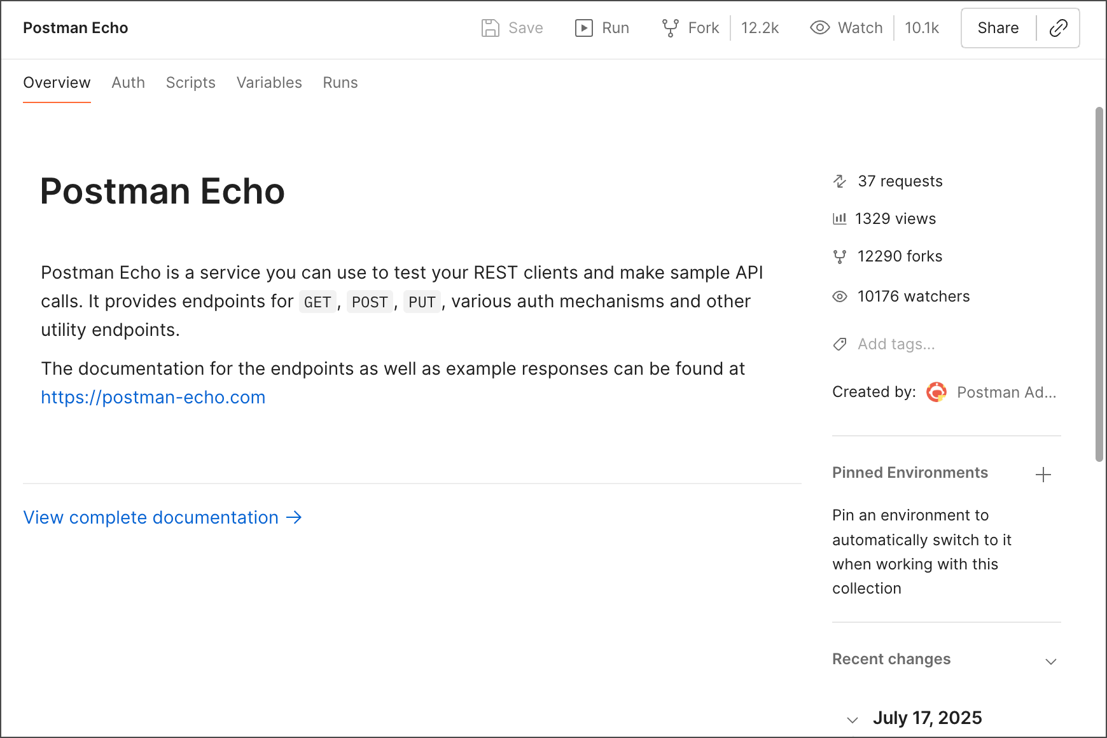
Task: Click the requests arrows icon
Action: (x=840, y=181)
